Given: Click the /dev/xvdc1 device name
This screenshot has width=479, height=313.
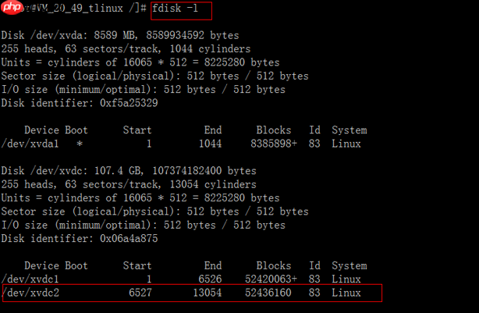Looking at the screenshot, I should [30, 279].
